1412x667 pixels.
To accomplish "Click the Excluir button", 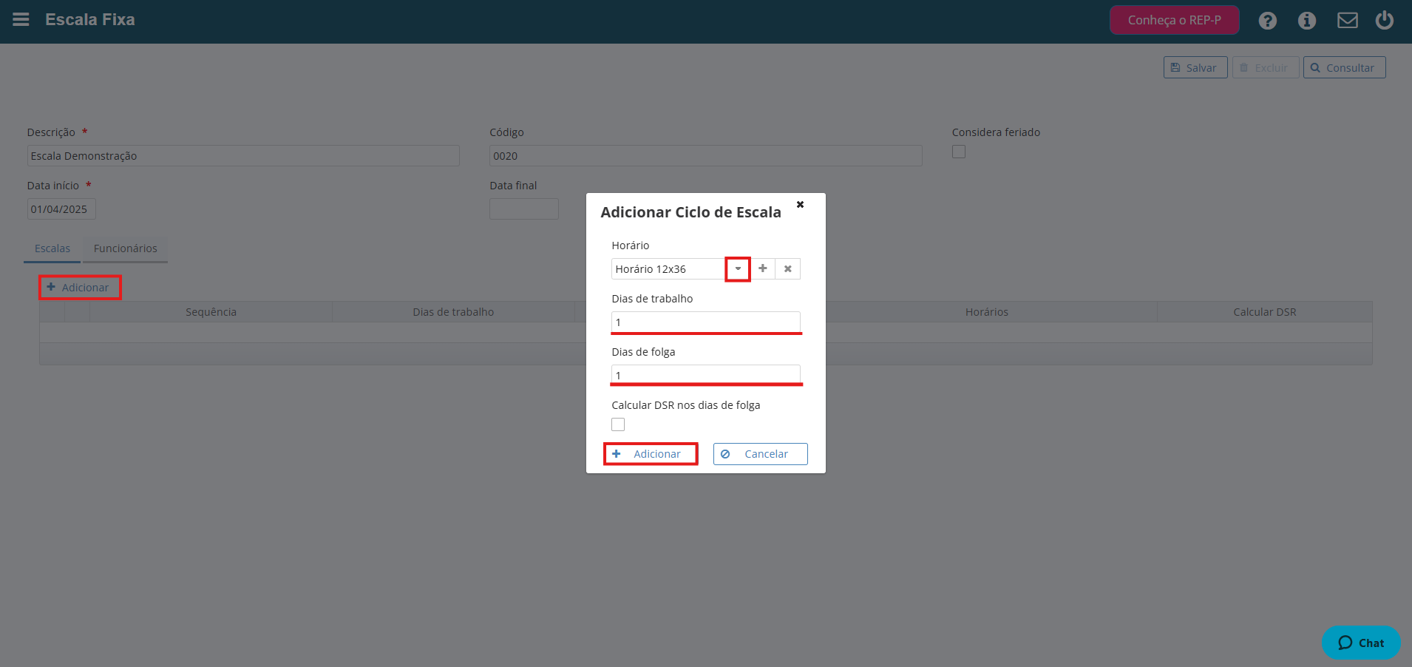I will tap(1265, 67).
